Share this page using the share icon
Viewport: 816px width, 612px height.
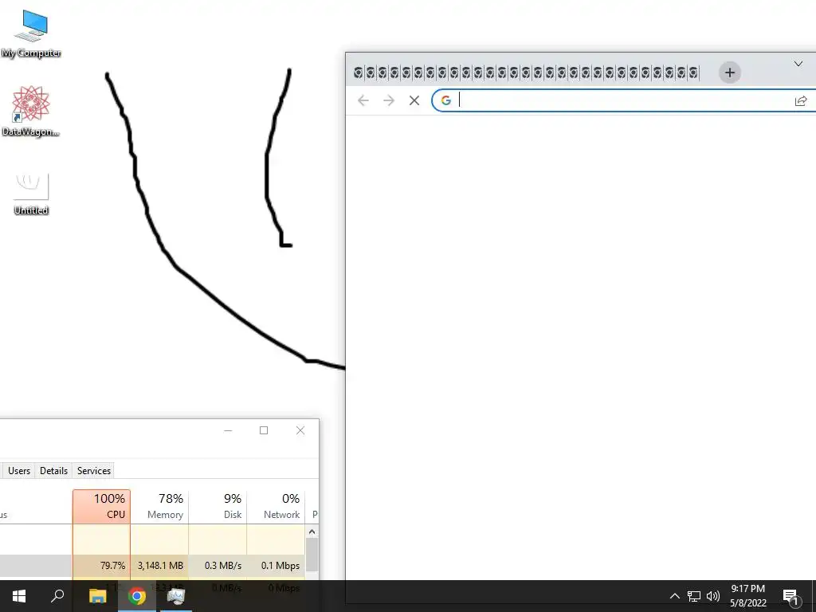click(801, 100)
